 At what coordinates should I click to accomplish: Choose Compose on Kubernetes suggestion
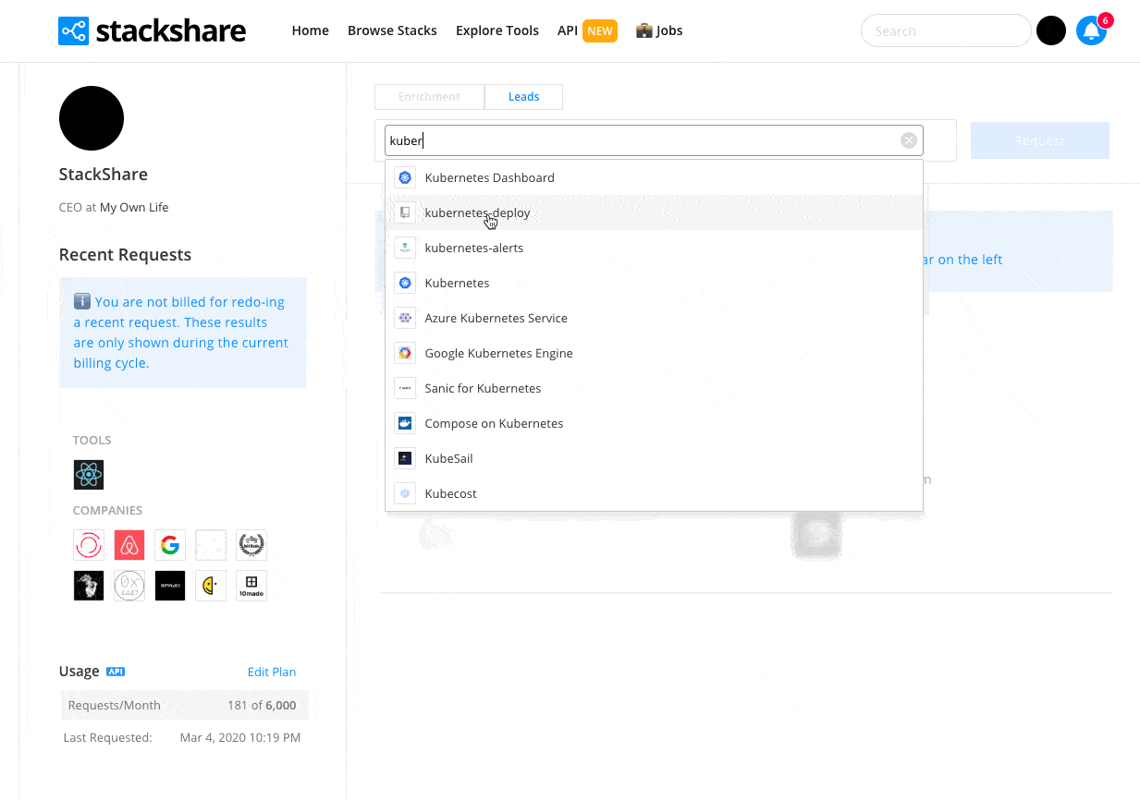point(654,423)
